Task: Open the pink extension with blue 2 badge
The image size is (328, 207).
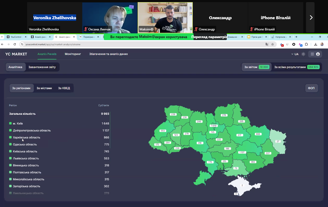Action: (x=300, y=45)
